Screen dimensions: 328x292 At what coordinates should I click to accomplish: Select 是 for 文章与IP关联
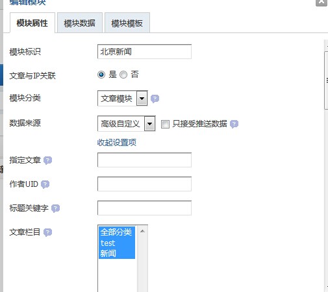point(101,75)
